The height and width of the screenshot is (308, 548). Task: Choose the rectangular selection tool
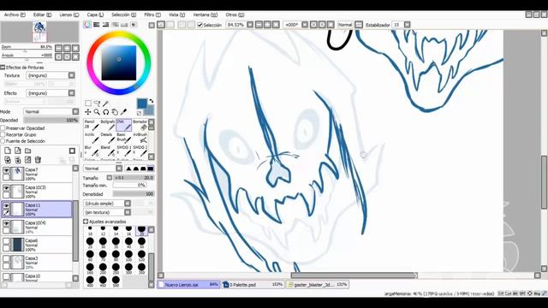[x=88, y=104]
